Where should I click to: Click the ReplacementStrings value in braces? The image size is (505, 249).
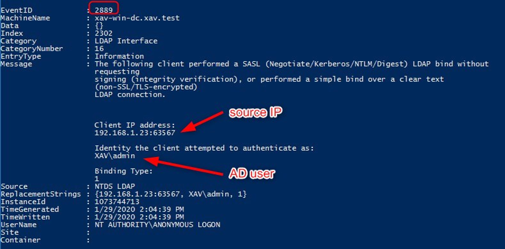click(x=170, y=194)
